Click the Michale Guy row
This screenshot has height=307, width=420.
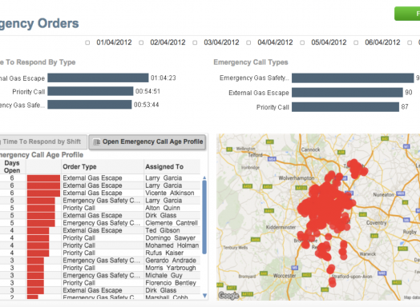pos(100,275)
